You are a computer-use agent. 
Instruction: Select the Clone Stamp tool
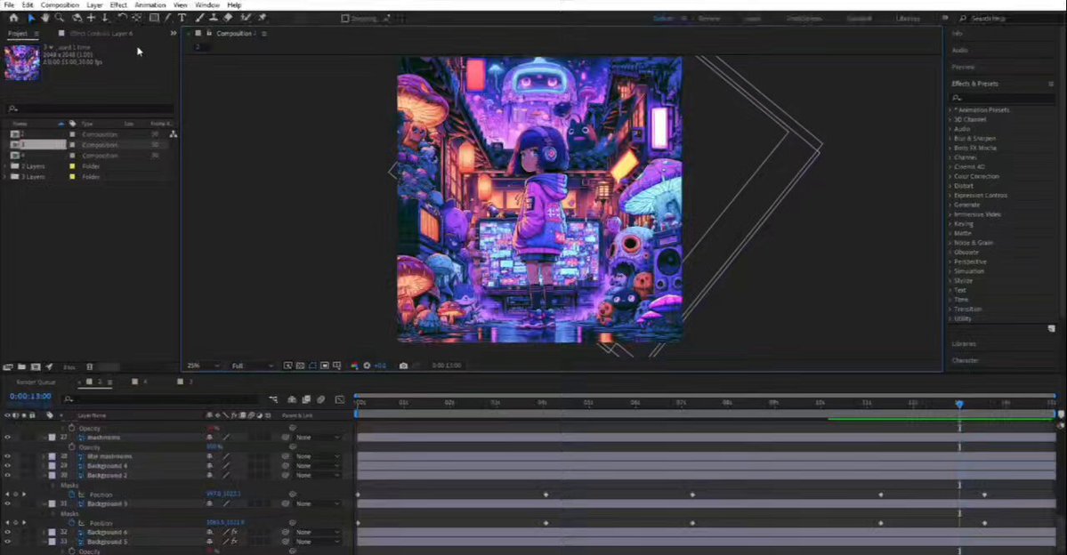(213, 18)
